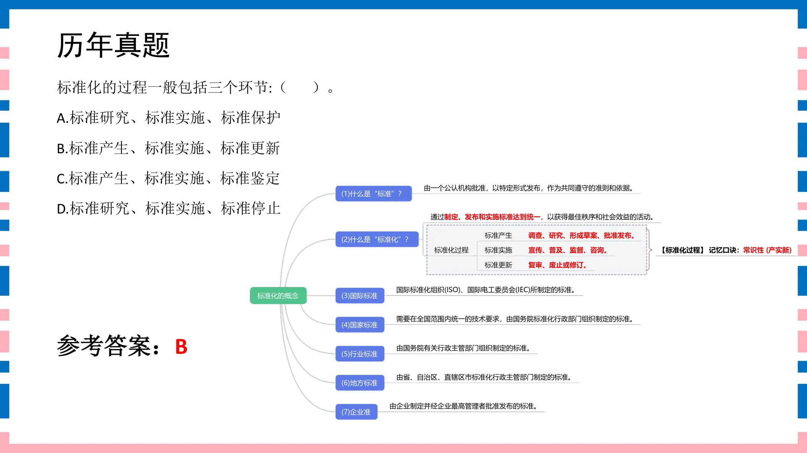Click the red answer letter B
This screenshot has height=453, width=807.
click(181, 347)
